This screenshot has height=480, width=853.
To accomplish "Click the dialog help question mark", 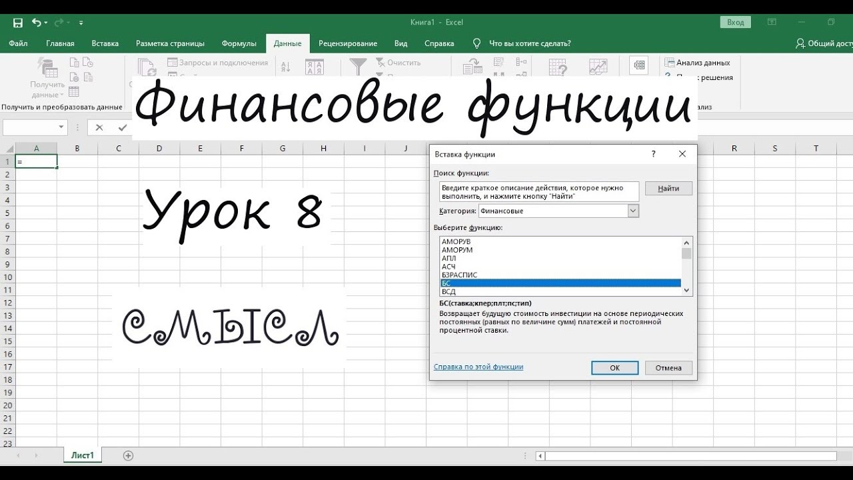I will click(x=653, y=154).
